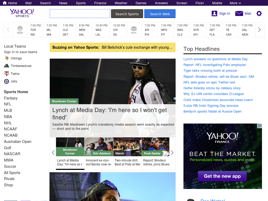
Task: Open the Fantasy sidebar link
Action: [x=11, y=98]
